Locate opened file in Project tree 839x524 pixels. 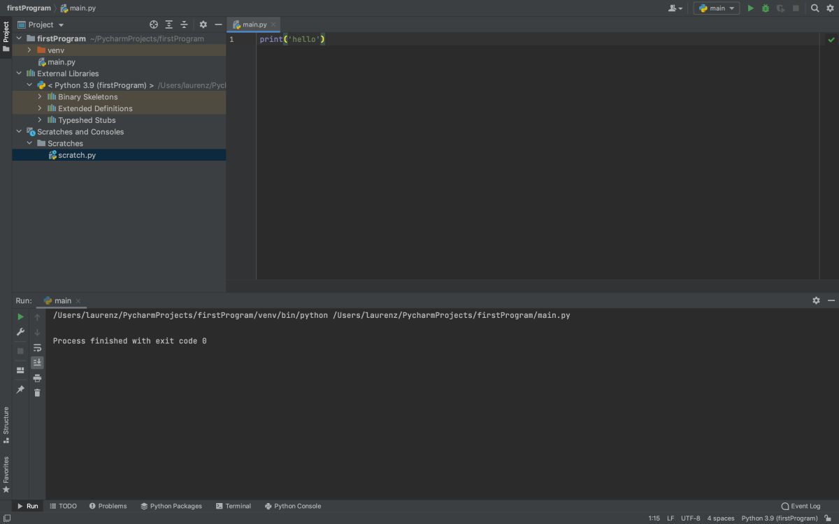(x=154, y=24)
